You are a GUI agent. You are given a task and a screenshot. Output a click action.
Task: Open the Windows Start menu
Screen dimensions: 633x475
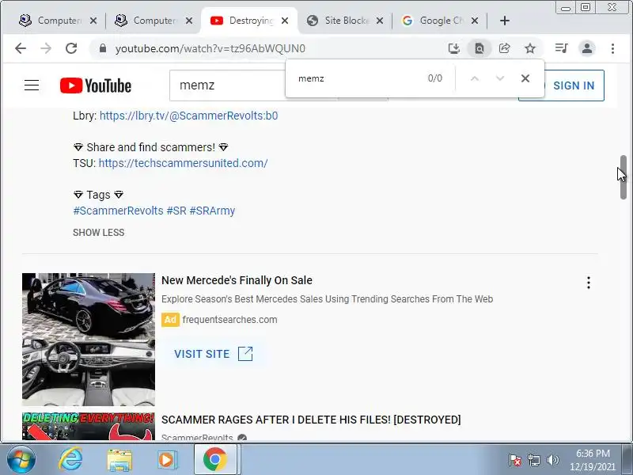click(21, 460)
